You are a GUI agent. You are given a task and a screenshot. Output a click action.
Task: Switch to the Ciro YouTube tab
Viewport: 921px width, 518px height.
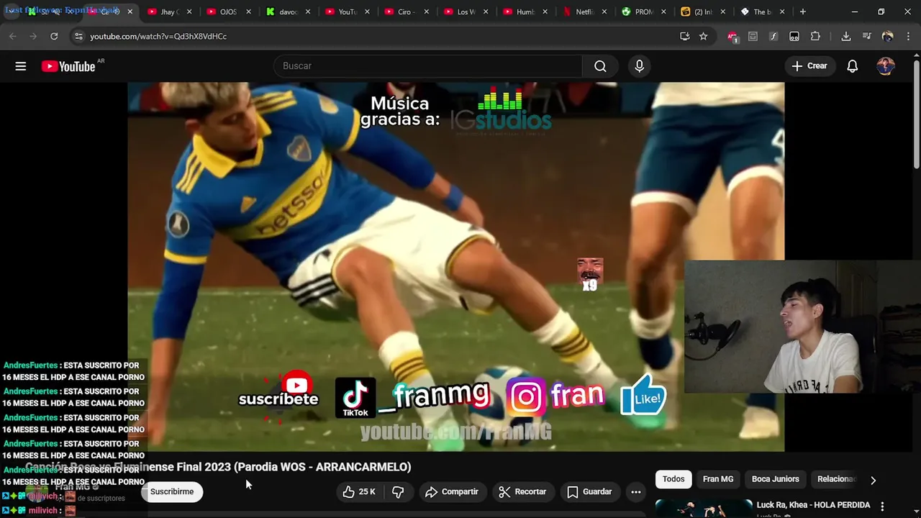point(407,12)
